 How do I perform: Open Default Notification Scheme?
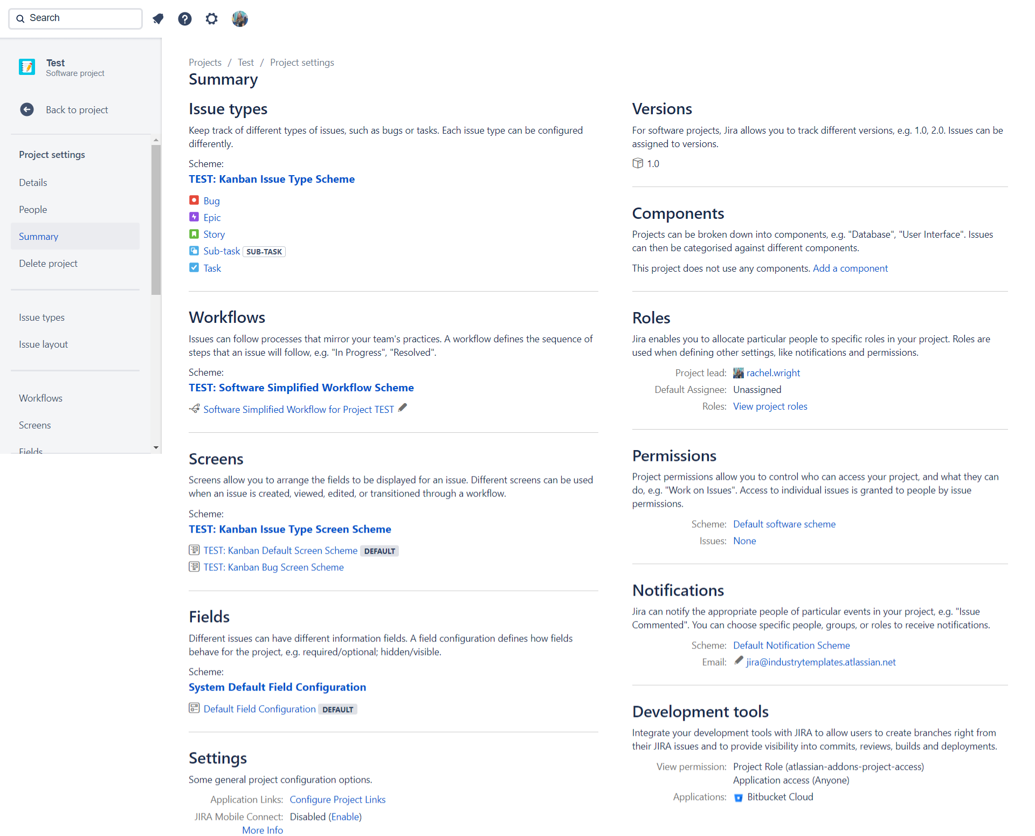[791, 645]
